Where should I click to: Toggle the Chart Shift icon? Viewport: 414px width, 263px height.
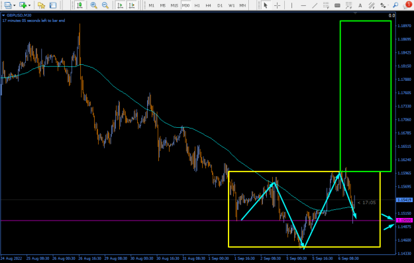(x=132, y=5)
